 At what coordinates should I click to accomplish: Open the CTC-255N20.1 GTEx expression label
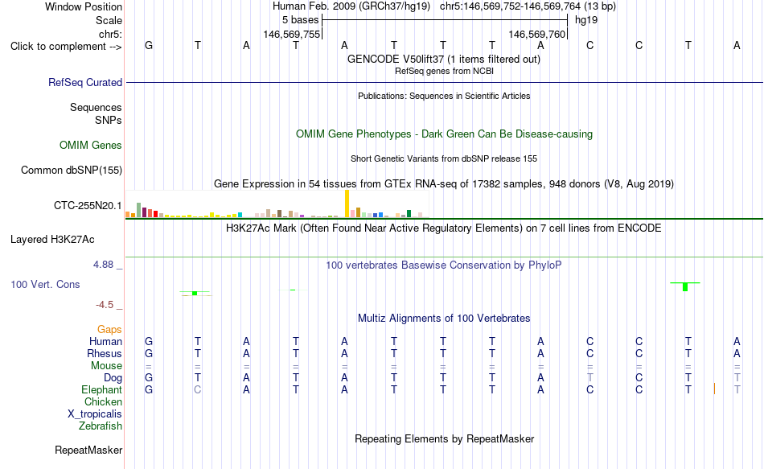88,206
